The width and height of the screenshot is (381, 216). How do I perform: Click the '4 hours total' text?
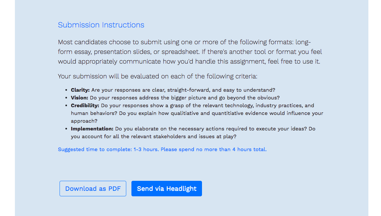(250, 149)
